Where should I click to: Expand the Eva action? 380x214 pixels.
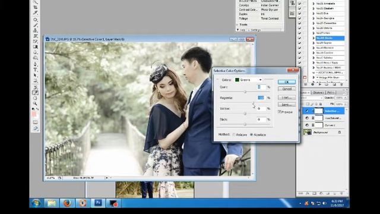[313, 13]
